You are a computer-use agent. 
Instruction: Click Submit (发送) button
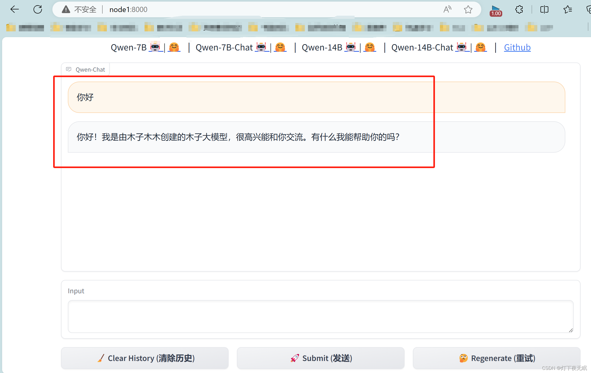tap(321, 358)
